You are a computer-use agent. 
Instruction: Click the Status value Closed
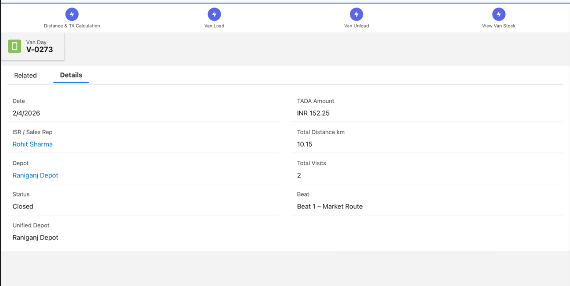point(23,207)
